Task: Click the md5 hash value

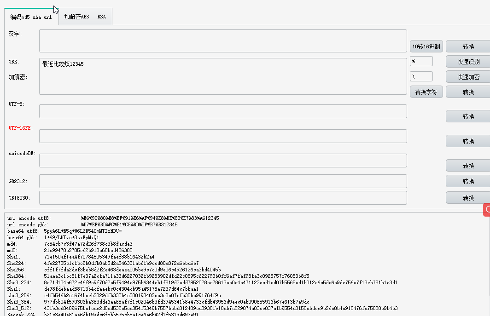Action: 88,250
